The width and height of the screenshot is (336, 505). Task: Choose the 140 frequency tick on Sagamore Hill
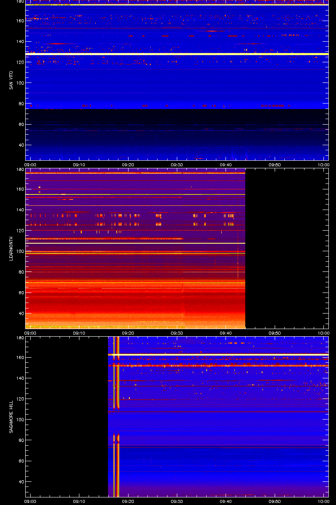(x=19, y=378)
